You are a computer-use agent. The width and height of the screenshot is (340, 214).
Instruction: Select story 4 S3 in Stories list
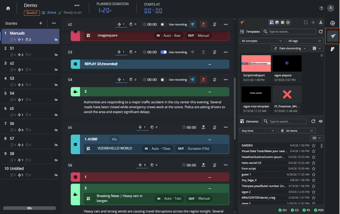(30, 81)
